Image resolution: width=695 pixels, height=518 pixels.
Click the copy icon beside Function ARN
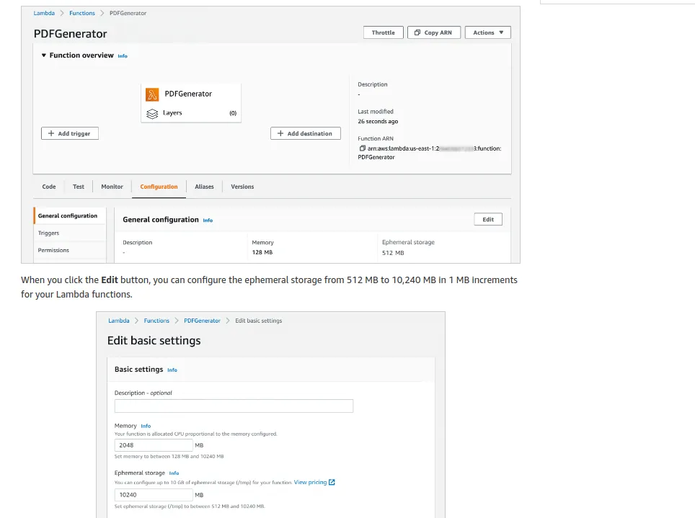tap(362, 148)
